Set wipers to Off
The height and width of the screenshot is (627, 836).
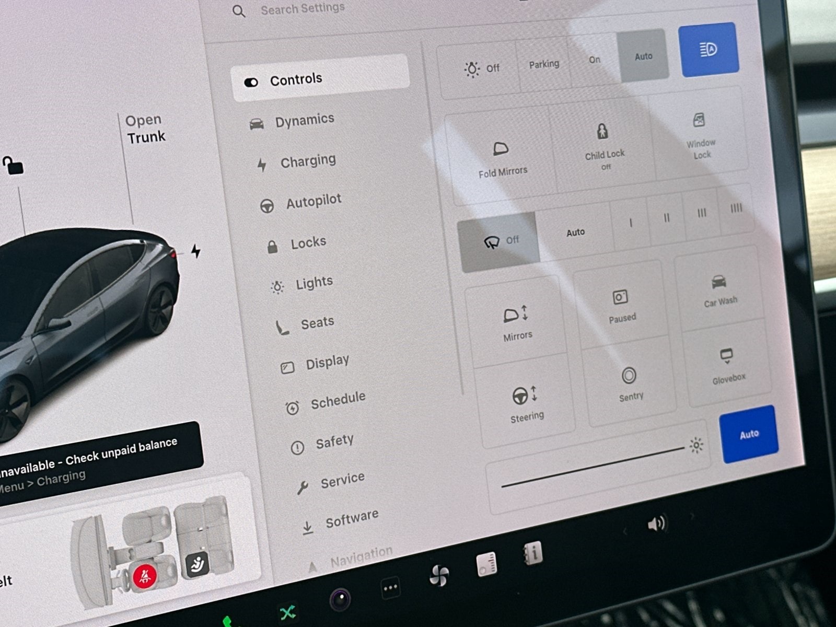(499, 241)
